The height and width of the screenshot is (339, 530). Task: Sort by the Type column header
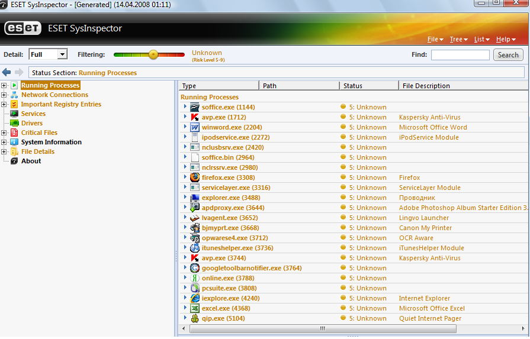(219, 86)
